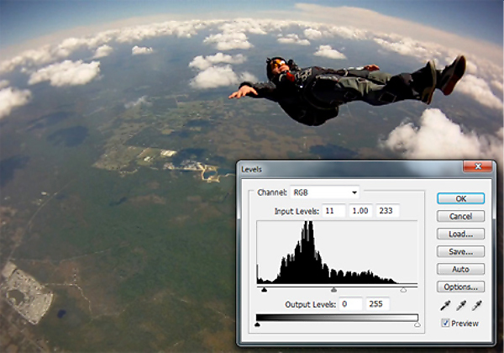Click the Save... button
Image resolution: width=504 pixels, height=353 pixels.
click(460, 251)
